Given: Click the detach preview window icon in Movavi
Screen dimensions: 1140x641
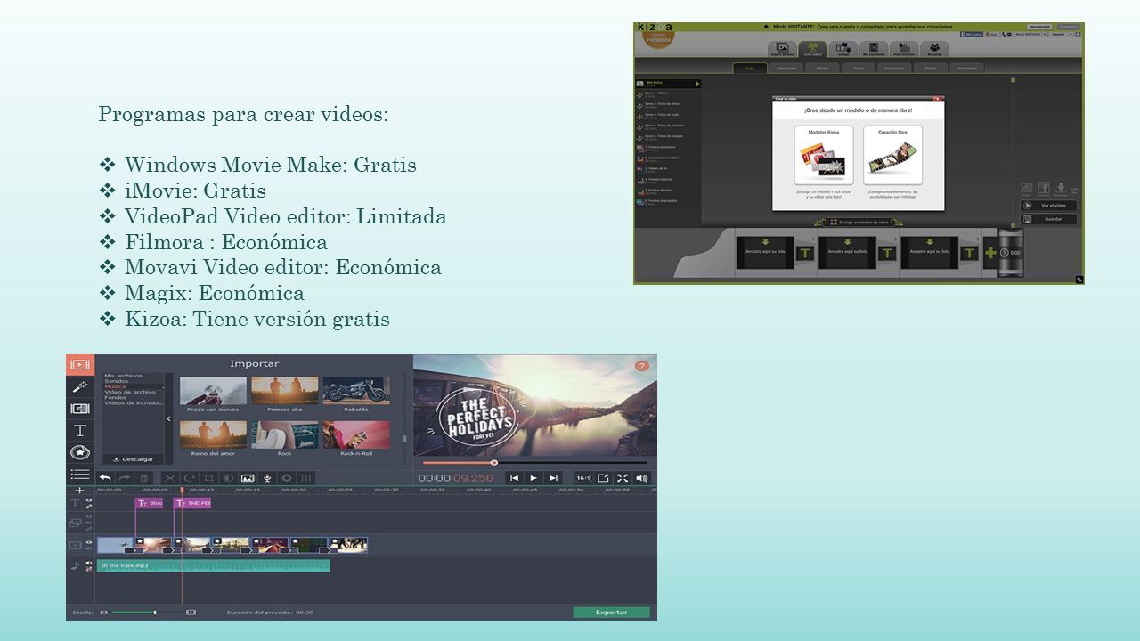Looking at the screenshot, I should pyautogui.click(x=603, y=478).
